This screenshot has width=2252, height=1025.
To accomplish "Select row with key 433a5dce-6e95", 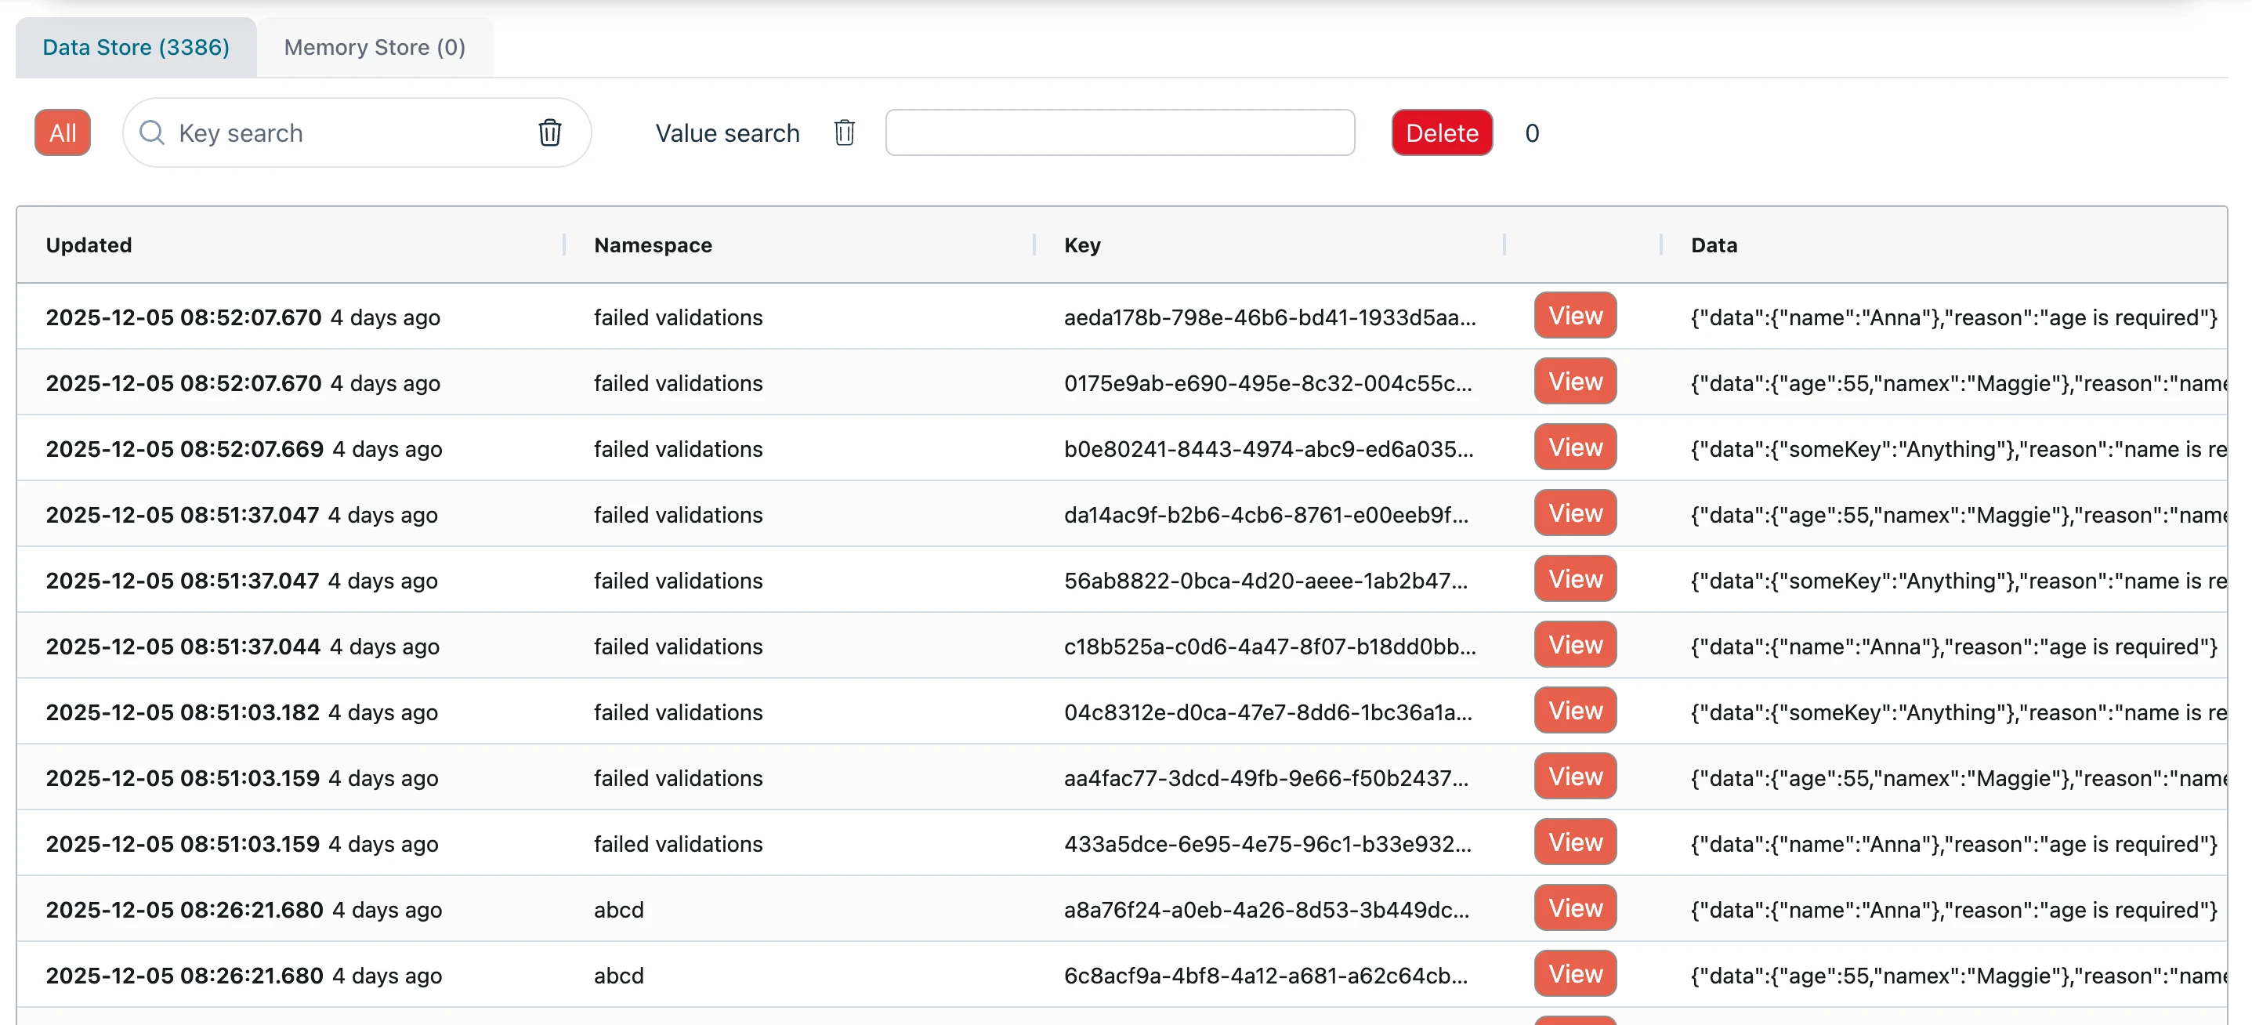I will tap(1266, 844).
